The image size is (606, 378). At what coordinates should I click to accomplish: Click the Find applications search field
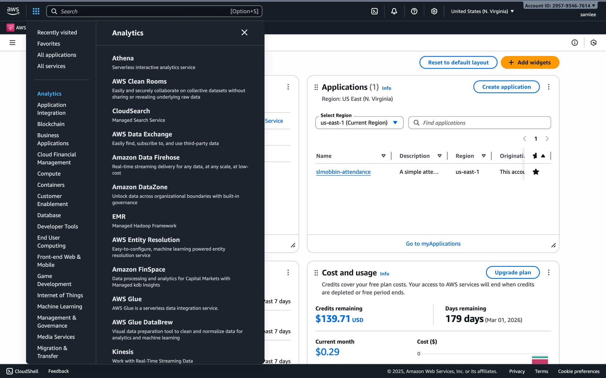480,123
